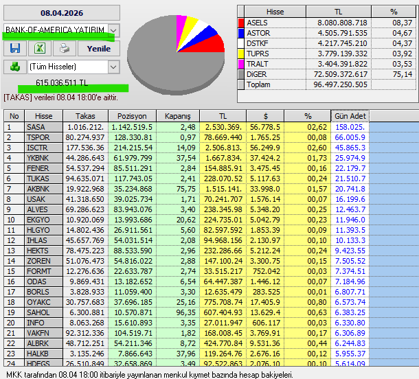Select the FORMT stock cell
This screenshot has height=379, width=419.
coord(44,271)
